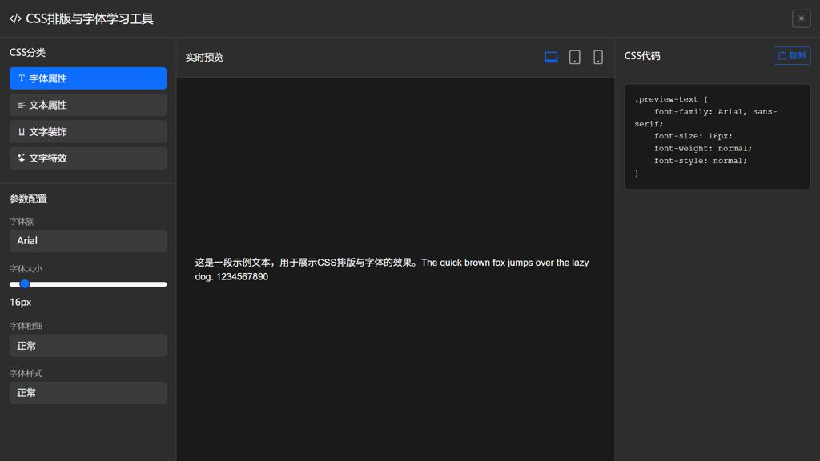Image resolution: width=820 pixels, height=461 pixels.
Task: Select the 文字装饰 underline icon category
Action: (x=88, y=132)
